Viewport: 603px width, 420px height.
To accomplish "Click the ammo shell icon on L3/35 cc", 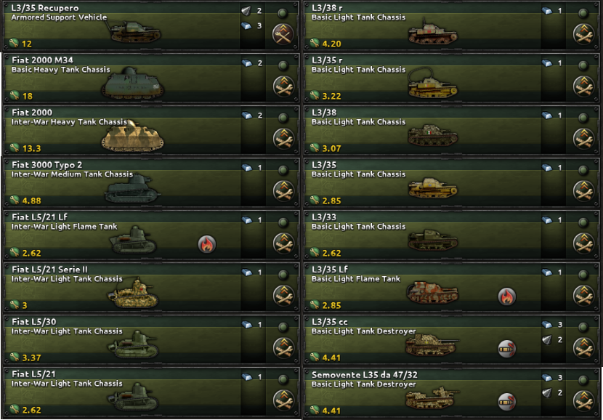I will click(507, 349).
